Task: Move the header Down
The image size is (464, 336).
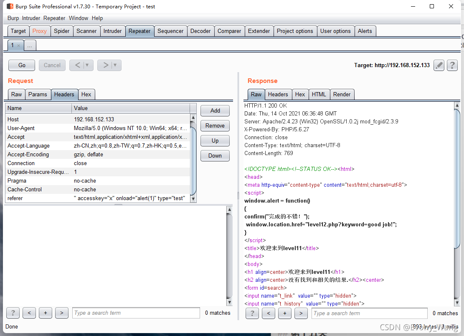Action: [x=215, y=155]
